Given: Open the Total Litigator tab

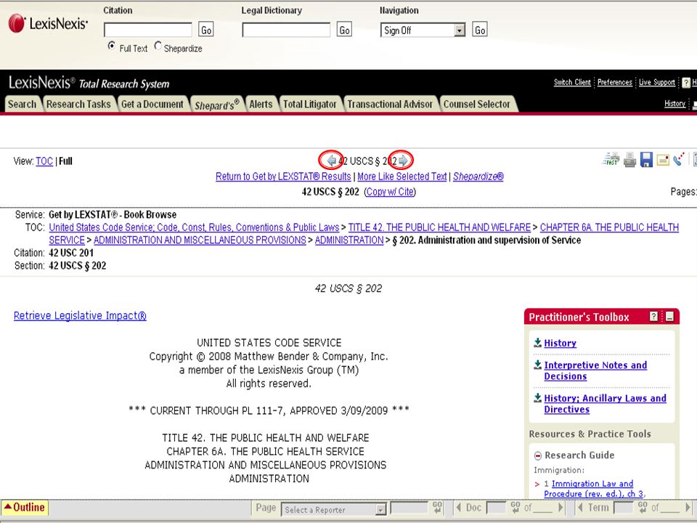Looking at the screenshot, I should [310, 104].
